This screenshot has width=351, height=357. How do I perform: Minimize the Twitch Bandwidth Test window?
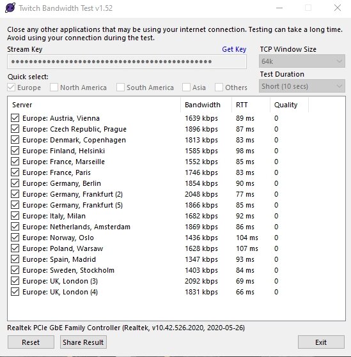click(x=279, y=8)
